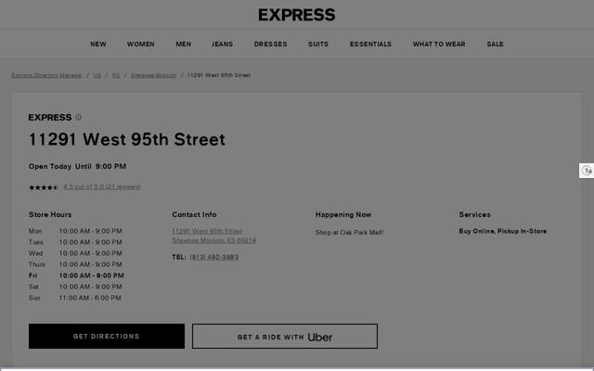Select the Sun 11:00 AM - 6:00 PM row
594x371 pixels.
pyautogui.click(x=75, y=298)
